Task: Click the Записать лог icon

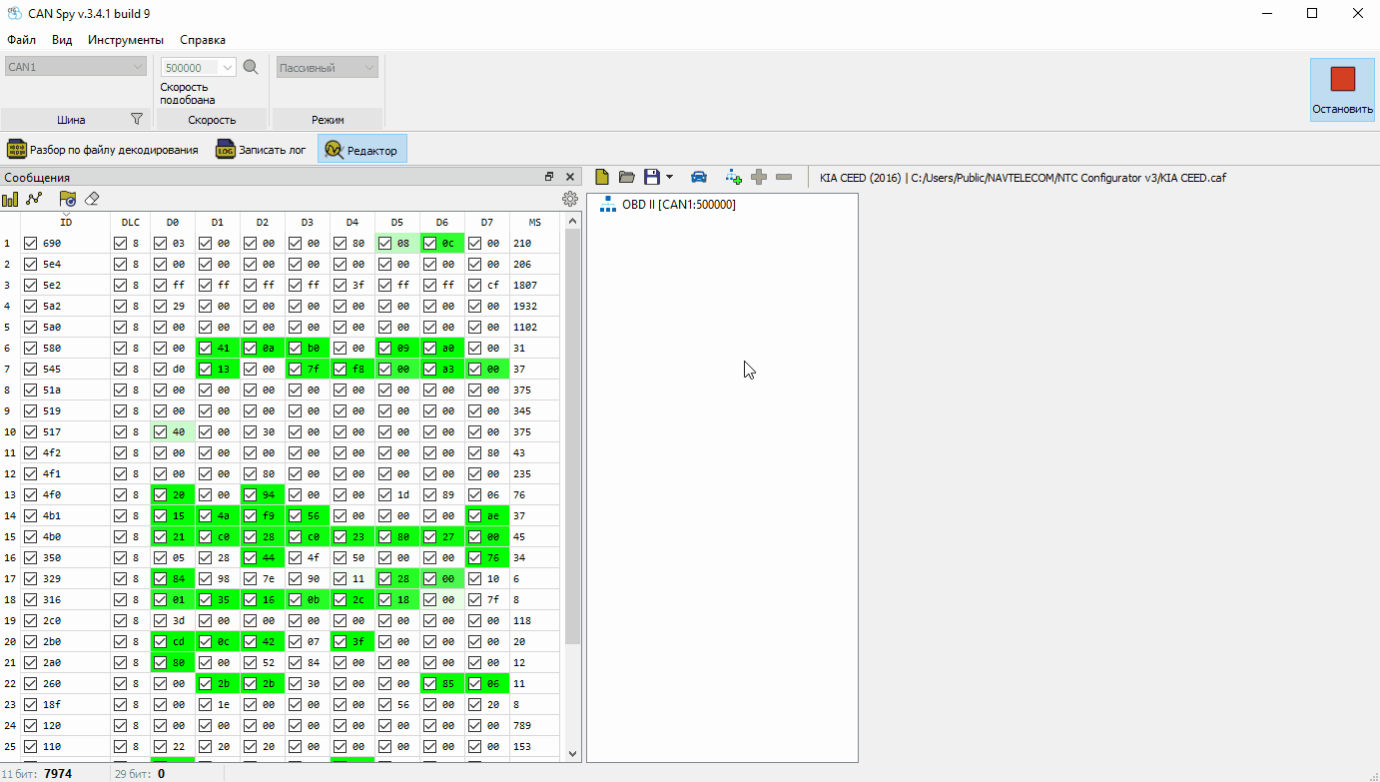Action: [226, 150]
